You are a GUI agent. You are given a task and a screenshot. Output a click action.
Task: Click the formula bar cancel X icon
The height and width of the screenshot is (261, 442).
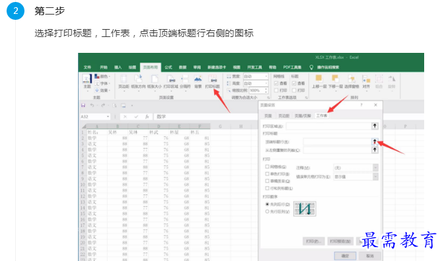[x=125, y=116]
